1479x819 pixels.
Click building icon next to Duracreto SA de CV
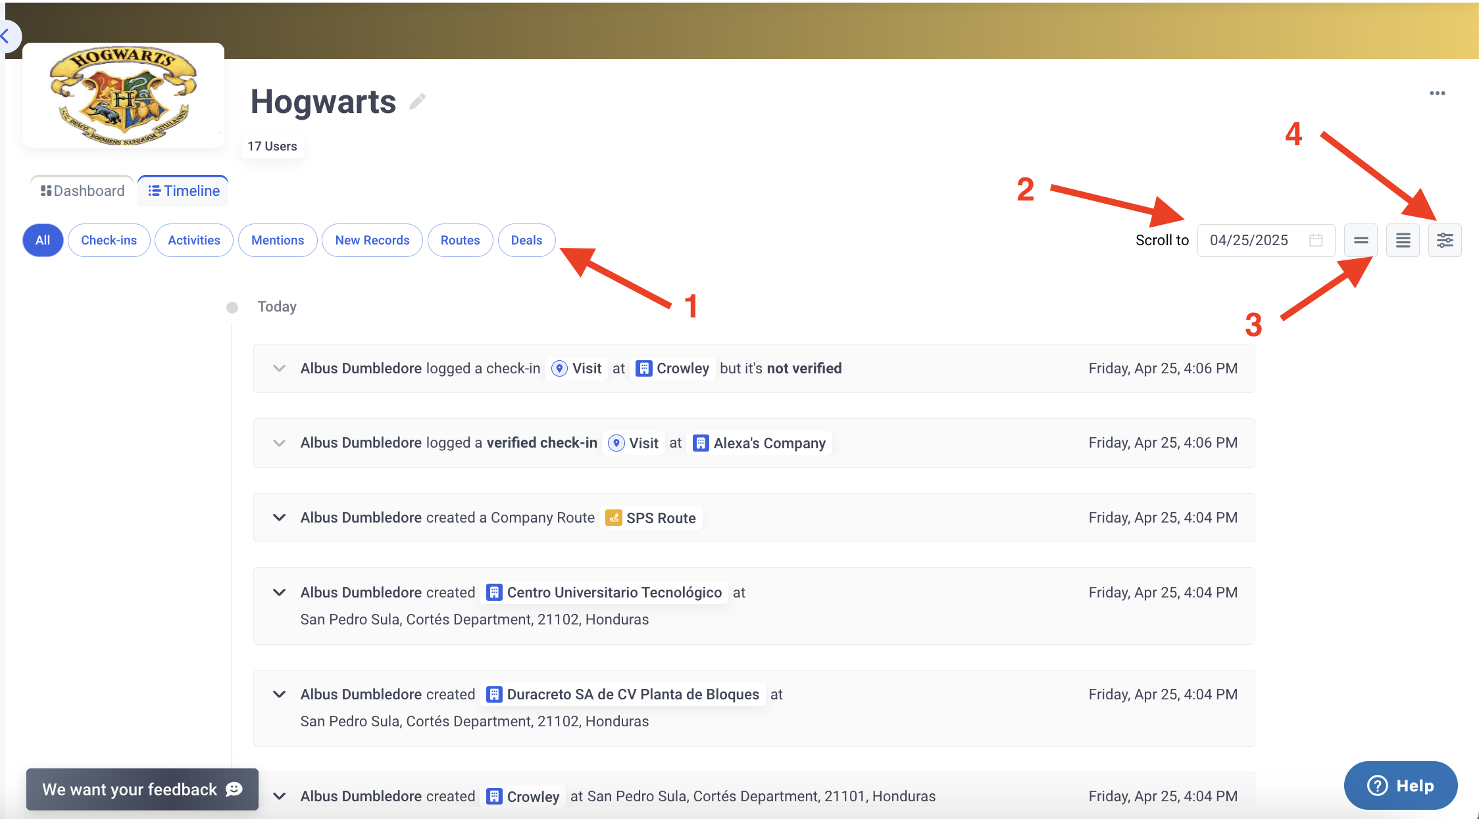[x=494, y=694]
